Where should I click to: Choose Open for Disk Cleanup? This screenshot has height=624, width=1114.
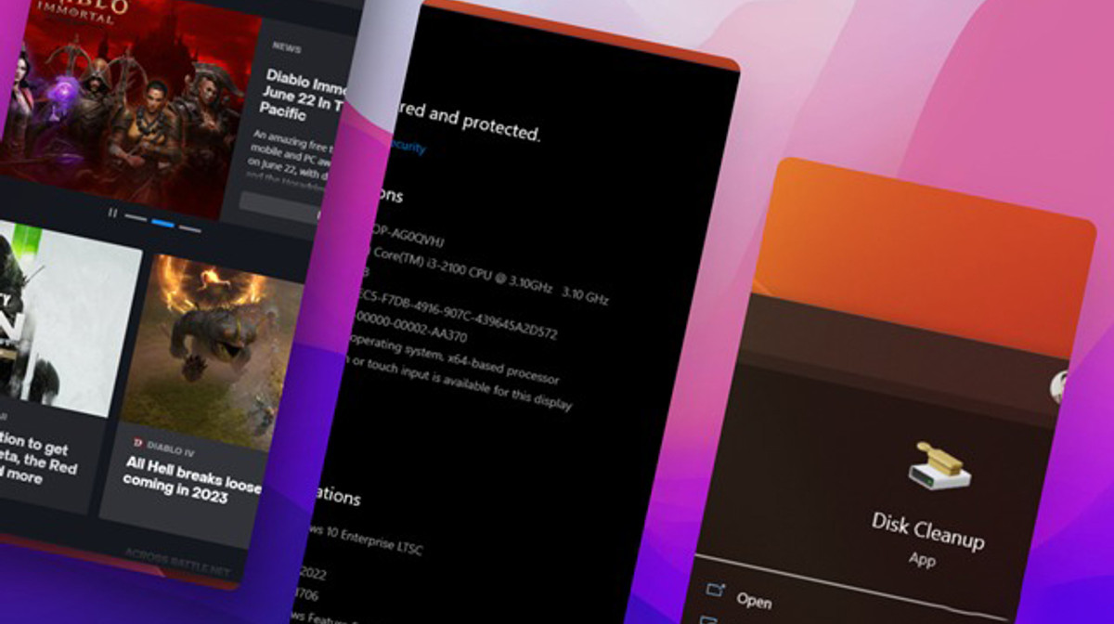pyautogui.click(x=754, y=599)
